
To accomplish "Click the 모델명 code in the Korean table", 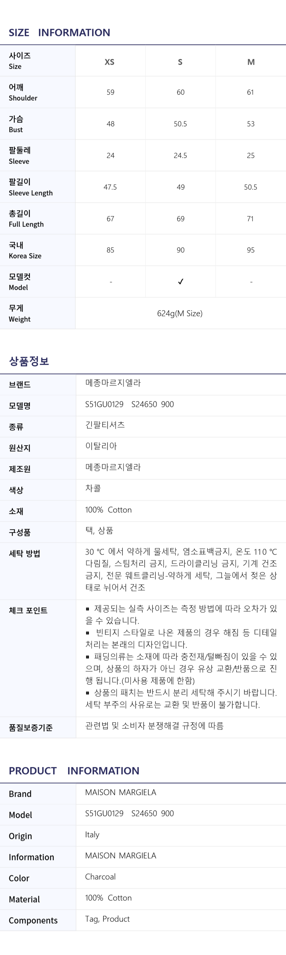I will click(129, 404).
